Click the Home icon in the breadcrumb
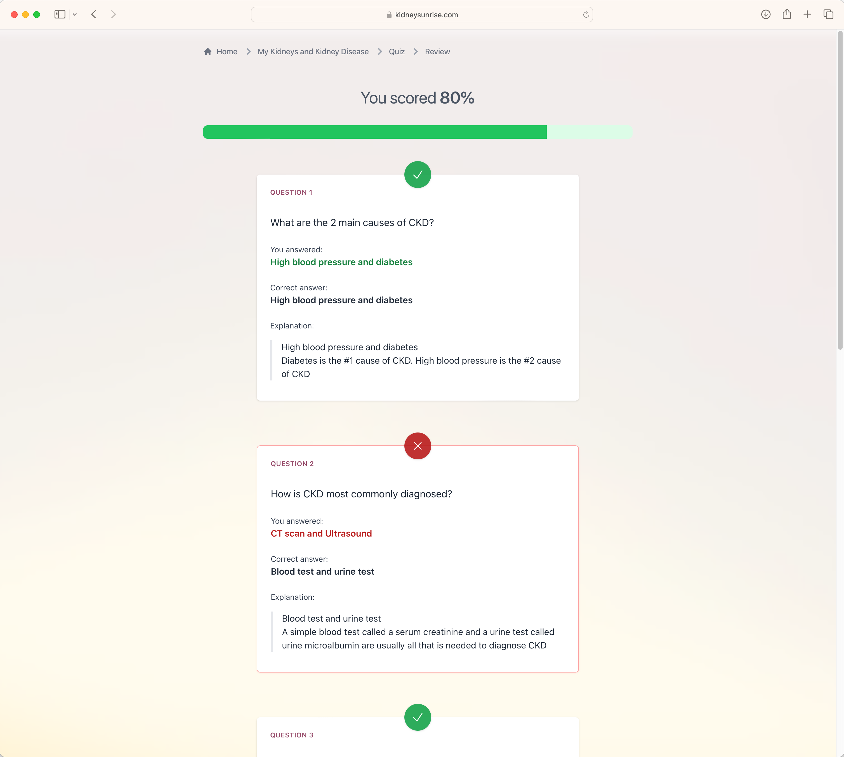 (x=208, y=51)
